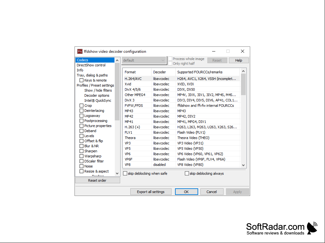Click Supported FOURCCs/remarks column header
The width and height of the screenshot is (325, 243).
(x=207, y=72)
